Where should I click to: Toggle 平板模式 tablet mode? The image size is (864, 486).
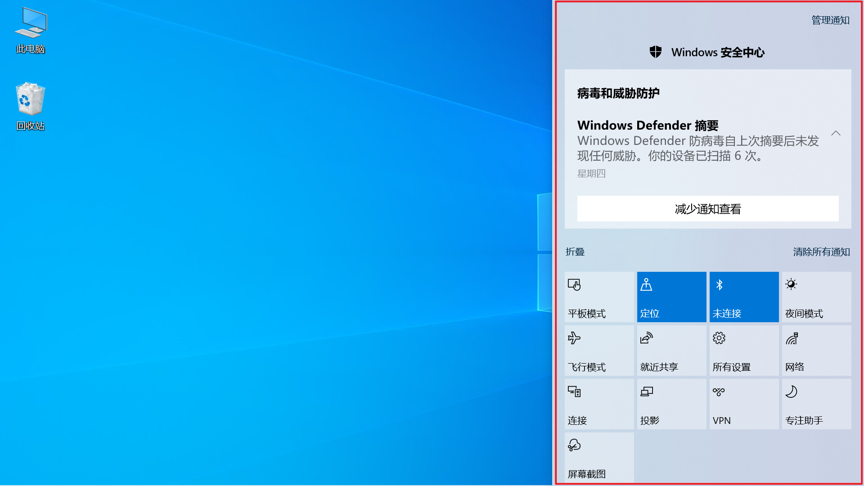click(x=599, y=297)
